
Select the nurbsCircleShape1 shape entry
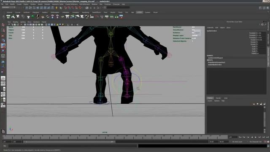(215, 58)
